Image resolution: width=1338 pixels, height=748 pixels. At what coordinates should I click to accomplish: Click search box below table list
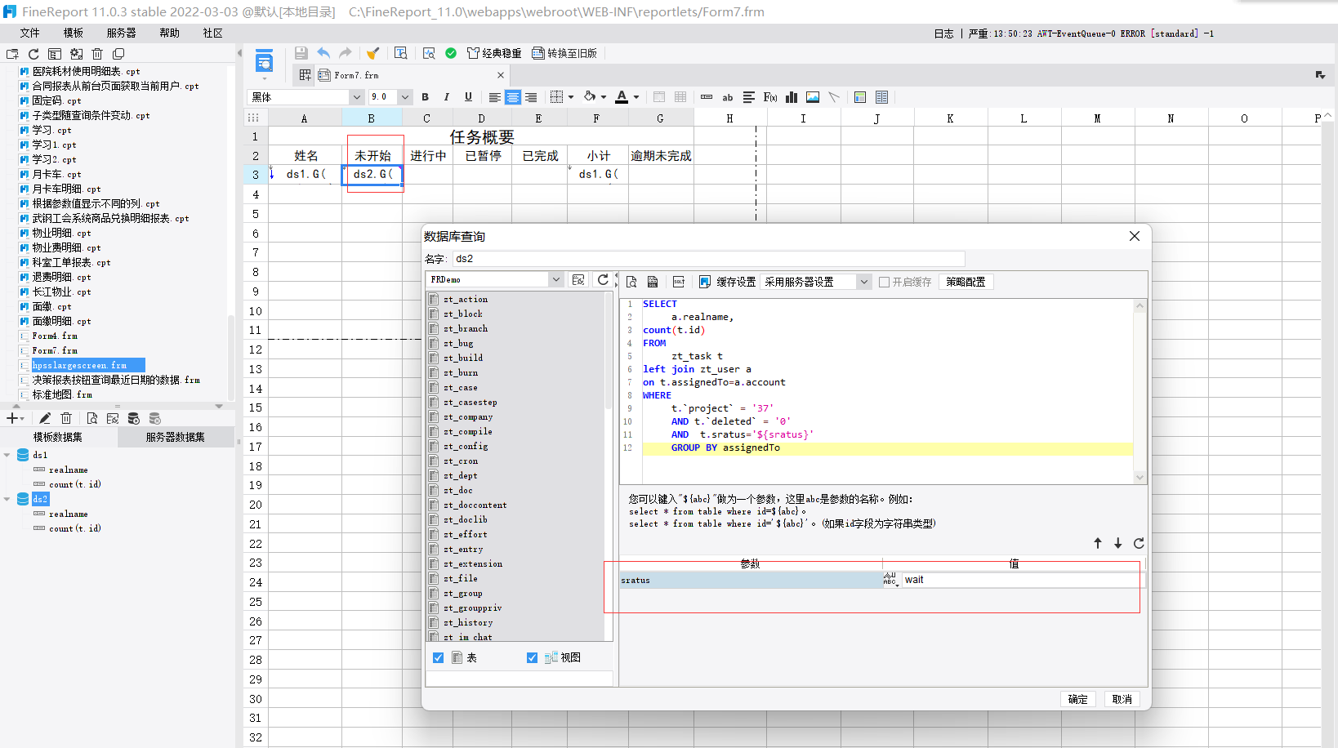pyautogui.click(x=520, y=679)
